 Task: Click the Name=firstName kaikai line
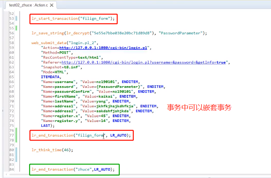89,96
